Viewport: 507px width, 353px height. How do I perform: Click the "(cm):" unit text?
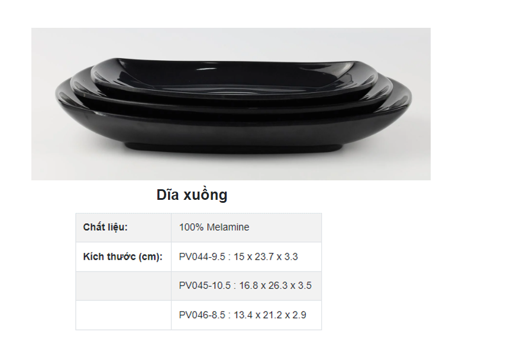pos(150,257)
